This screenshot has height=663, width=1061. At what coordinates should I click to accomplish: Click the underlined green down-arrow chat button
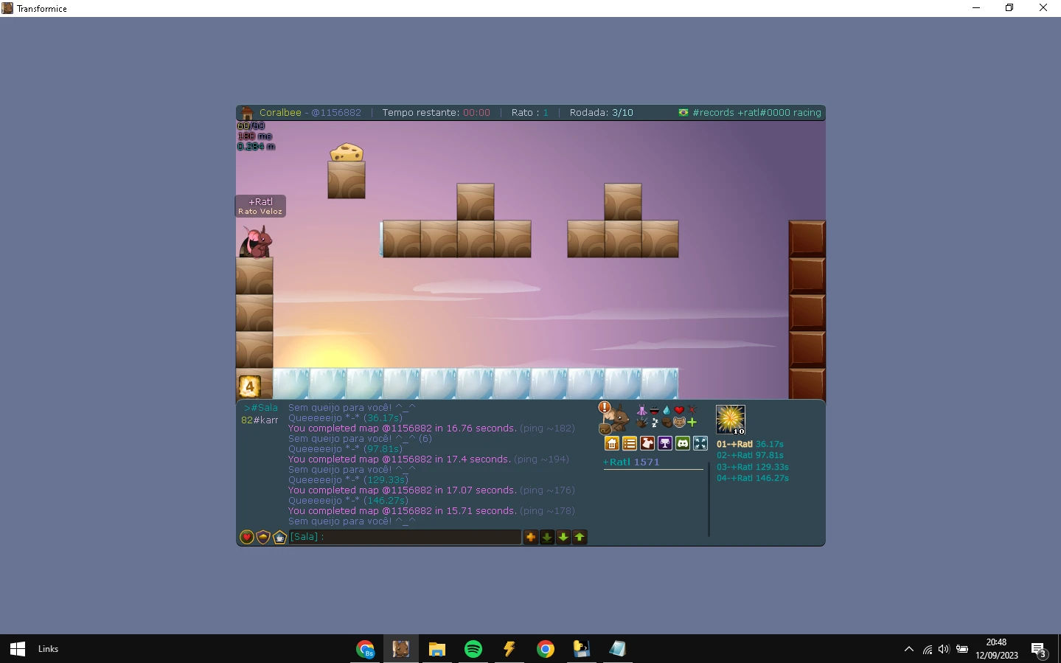coord(547,537)
